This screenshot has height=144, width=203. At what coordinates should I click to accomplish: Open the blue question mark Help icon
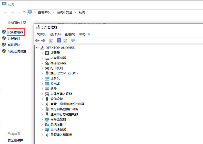(x=59, y=41)
